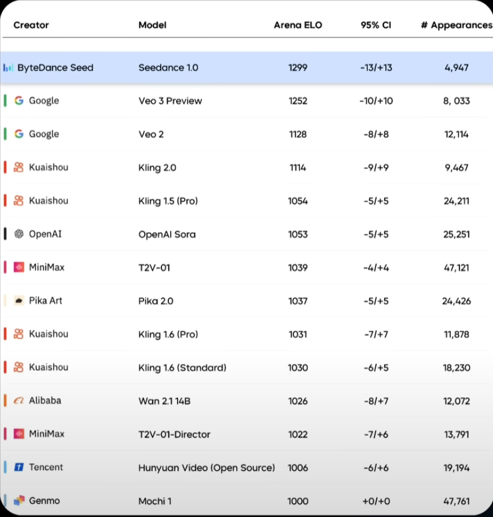The image size is (493, 517).
Task: Click the 4,947 appearances value
Action: (x=456, y=68)
